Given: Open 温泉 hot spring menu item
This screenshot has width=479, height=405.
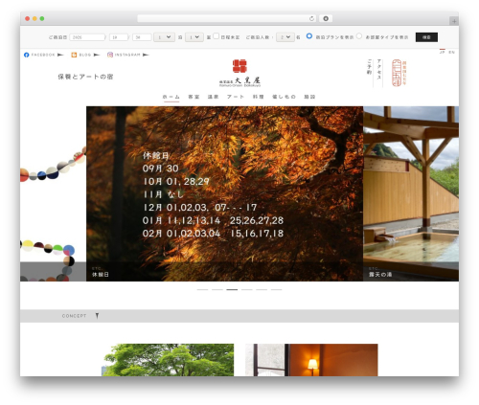Looking at the screenshot, I should point(213,97).
